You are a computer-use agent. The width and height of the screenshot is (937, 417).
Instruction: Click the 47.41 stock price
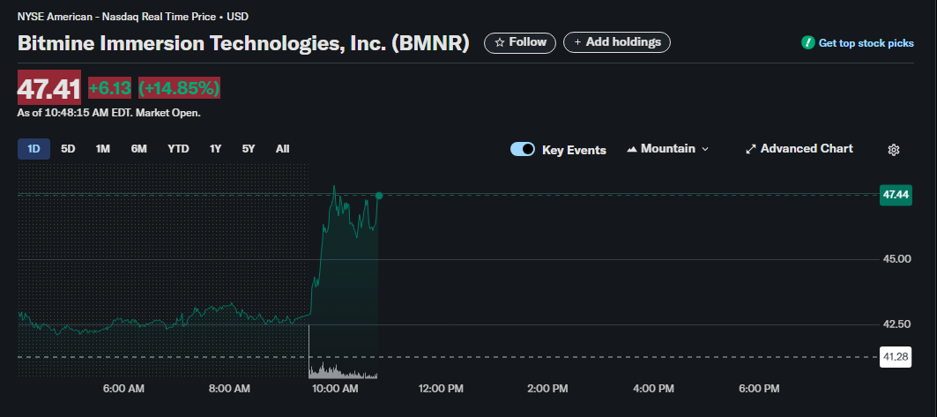(49, 88)
